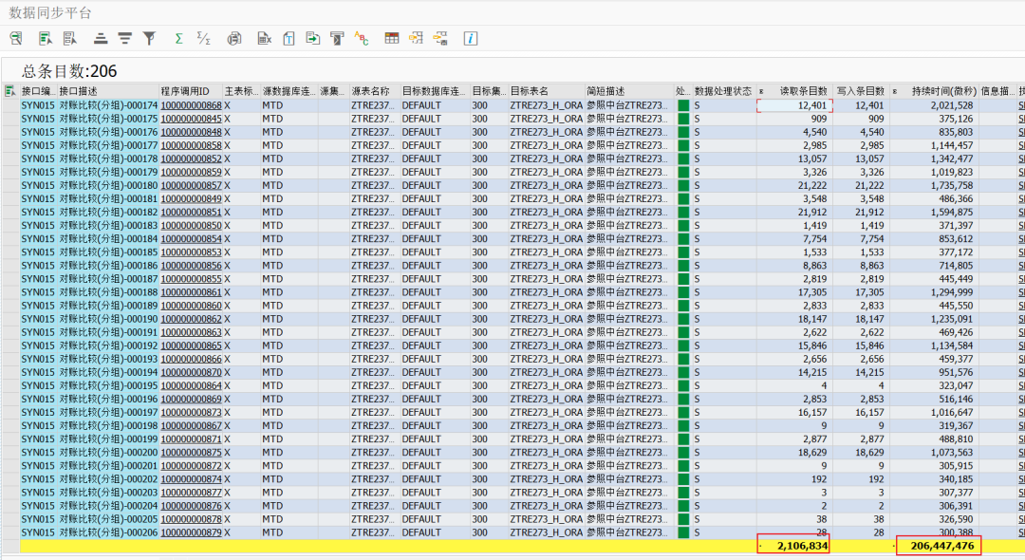Viewport: 1025px width, 560px height.
Task: Select the 数据处理状态 column header
Action: click(723, 91)
